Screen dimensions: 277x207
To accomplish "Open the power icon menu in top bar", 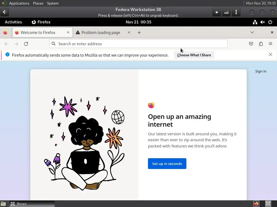I will pos(270,22).
